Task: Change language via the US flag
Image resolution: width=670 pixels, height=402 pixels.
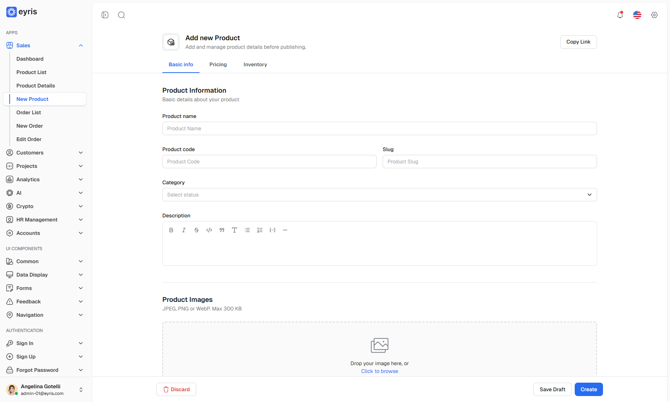Action: (637, 15)
